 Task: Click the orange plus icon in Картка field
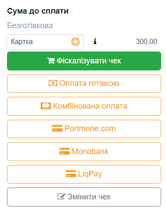(75, 42)
